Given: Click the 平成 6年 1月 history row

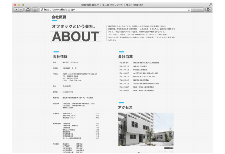Looking at the screenshot, I should pos(139,63).
